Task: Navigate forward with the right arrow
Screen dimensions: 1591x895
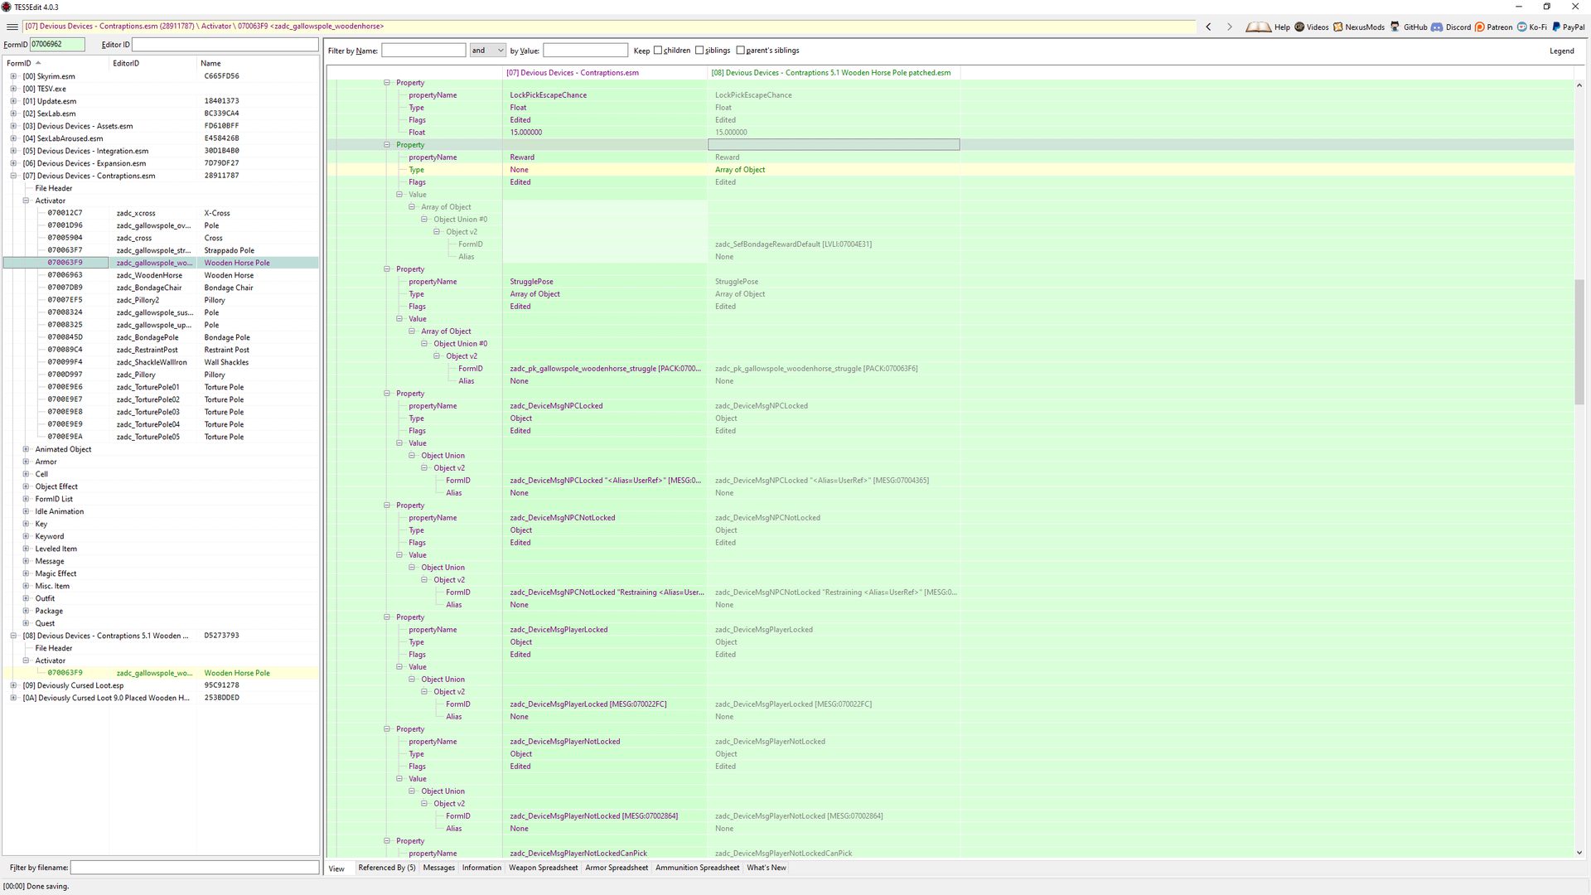Action: (1229, 27)
